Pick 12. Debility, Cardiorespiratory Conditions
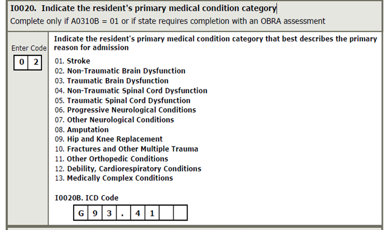Image resolution: width=388 pixels, height=230 pixels. tap(128, 169)
